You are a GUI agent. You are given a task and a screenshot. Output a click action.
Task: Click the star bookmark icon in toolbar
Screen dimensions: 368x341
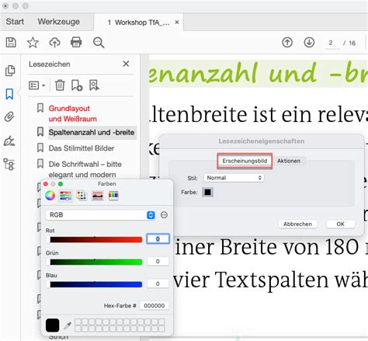(33, 42)
